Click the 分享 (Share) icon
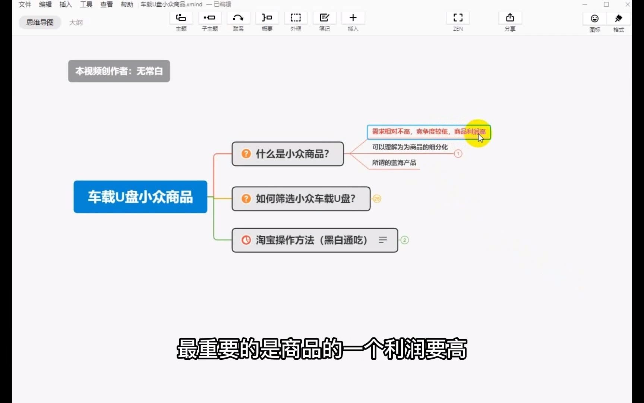Viewport: 644px width, 403px height. pos(510,18)
